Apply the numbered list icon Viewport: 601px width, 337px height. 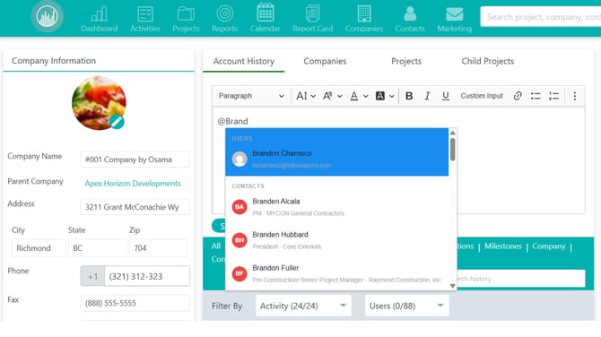tap(553, 96)
